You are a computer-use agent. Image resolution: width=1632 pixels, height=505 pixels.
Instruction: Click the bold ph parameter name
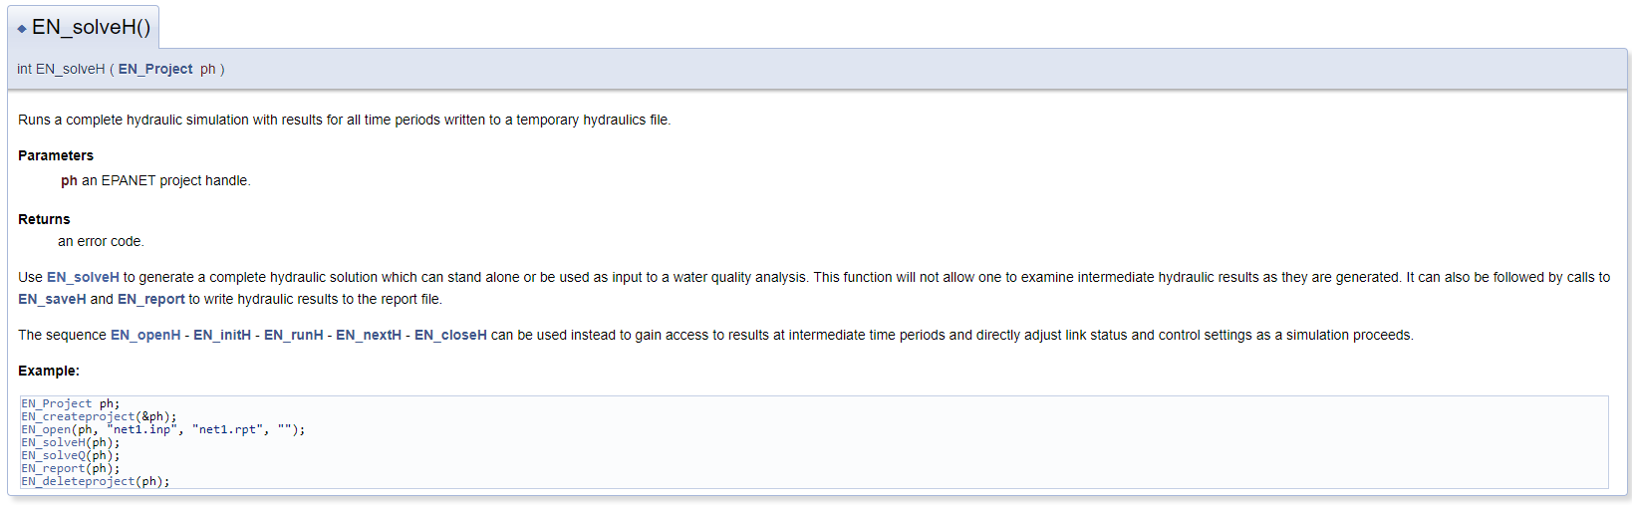pyautogui.click(x=69, y=180)
